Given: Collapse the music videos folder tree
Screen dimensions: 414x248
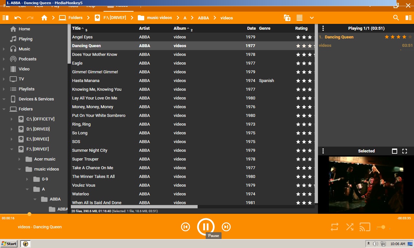Looking at the screenshot, I should tap(19, 169).
